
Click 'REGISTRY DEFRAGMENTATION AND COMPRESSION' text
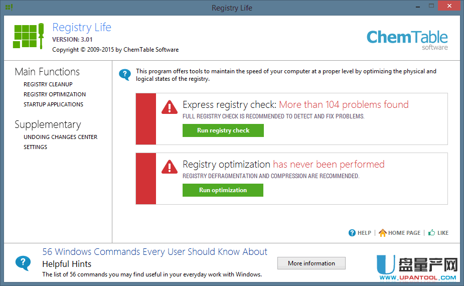click(271, 176)
